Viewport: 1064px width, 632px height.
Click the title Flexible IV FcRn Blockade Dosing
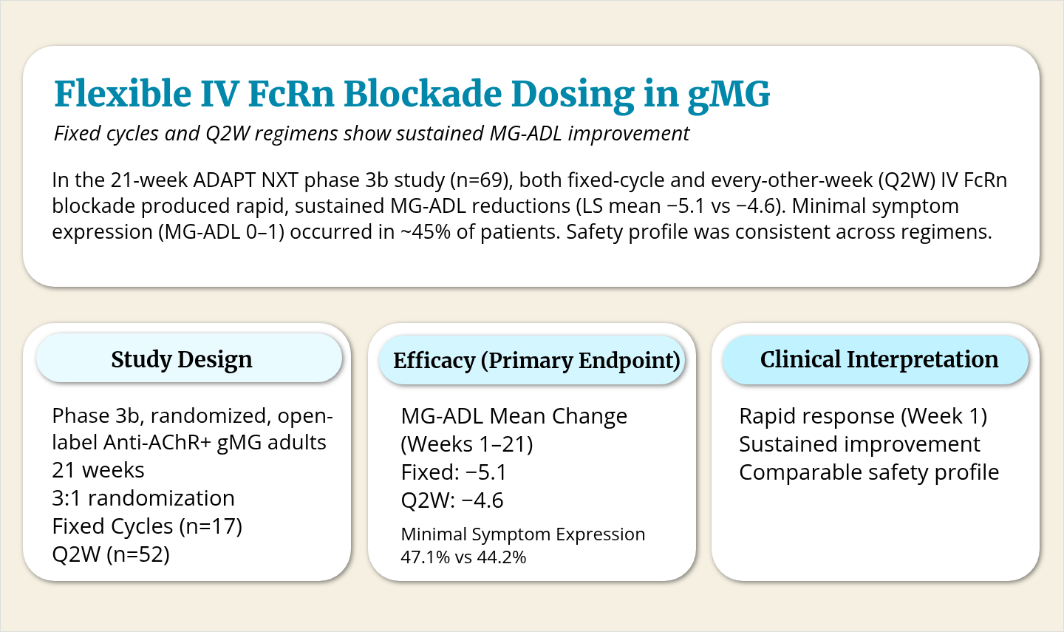[x=412, y=94]
